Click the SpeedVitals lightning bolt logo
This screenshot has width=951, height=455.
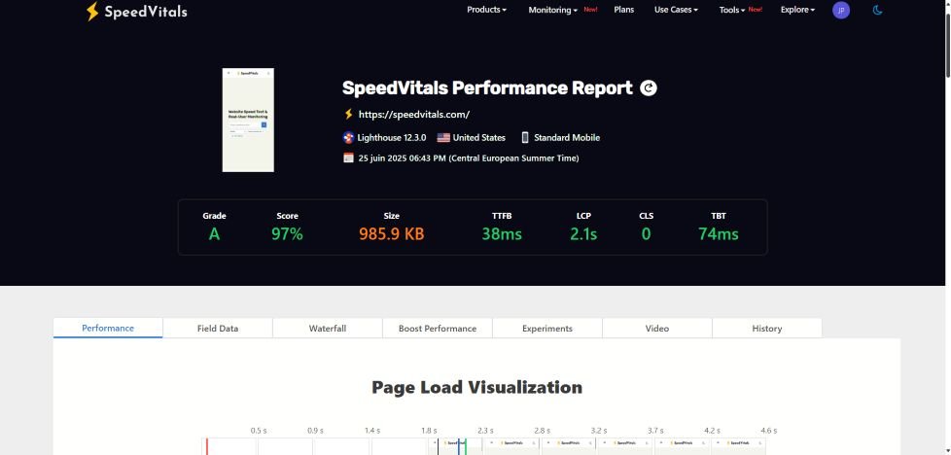[x=91, y=11]
